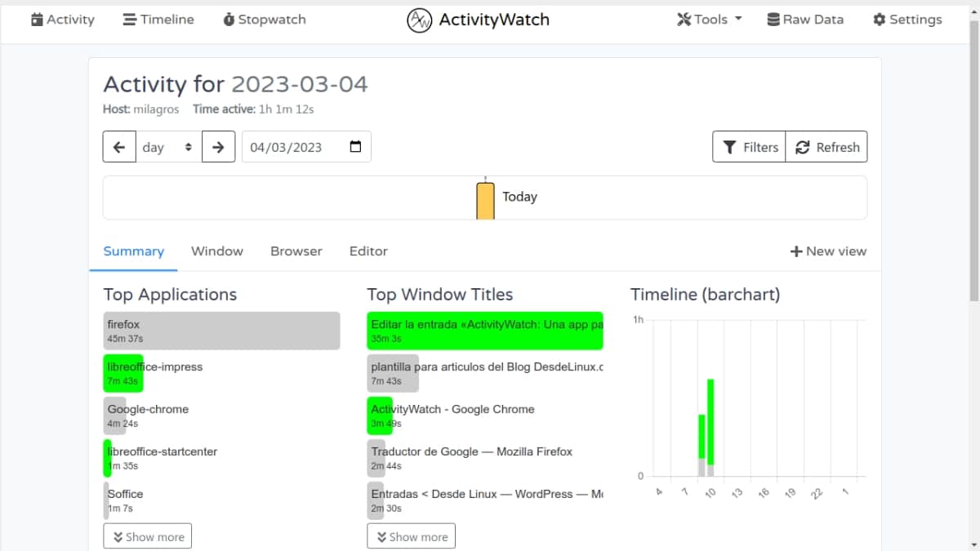The image size is (980, 551).
Task: Switch to the Editor tab
Action: (368, 251)
